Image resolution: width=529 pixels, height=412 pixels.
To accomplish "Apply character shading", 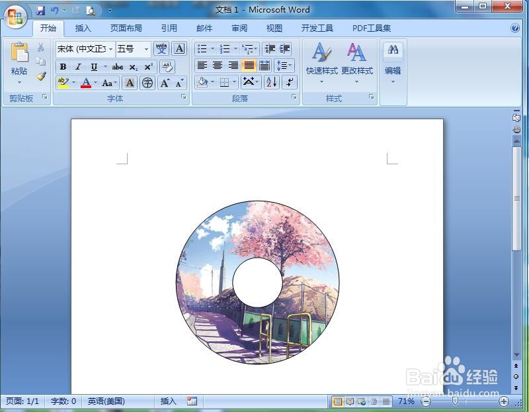I will [x=130, y=83].
